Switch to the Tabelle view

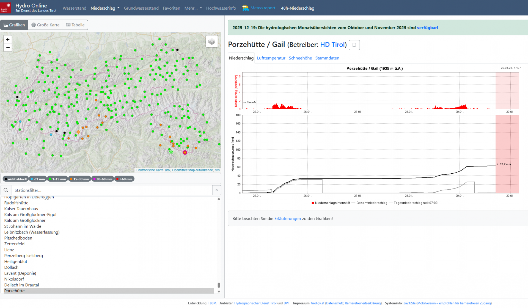pos(75,25)
